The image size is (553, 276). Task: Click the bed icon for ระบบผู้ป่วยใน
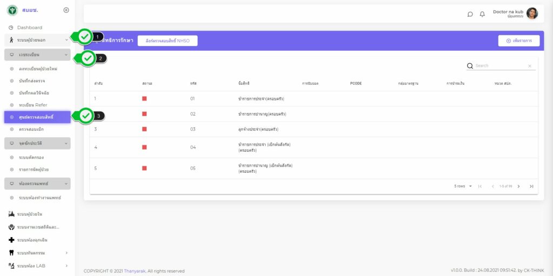(x=11, y=214)
